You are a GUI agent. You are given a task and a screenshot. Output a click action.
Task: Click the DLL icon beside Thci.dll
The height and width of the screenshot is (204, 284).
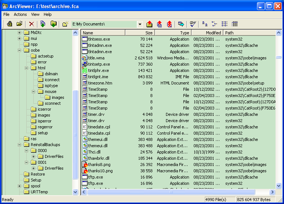coord(84,152)
